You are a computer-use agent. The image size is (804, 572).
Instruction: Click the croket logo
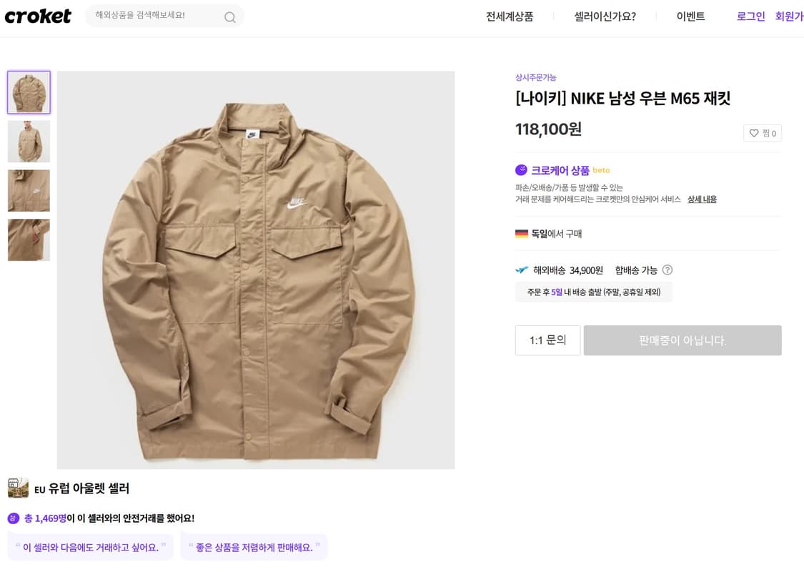(x=38, y=16)
